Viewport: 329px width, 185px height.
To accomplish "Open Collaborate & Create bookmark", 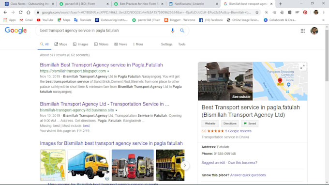I will click(x=280, y=20).
